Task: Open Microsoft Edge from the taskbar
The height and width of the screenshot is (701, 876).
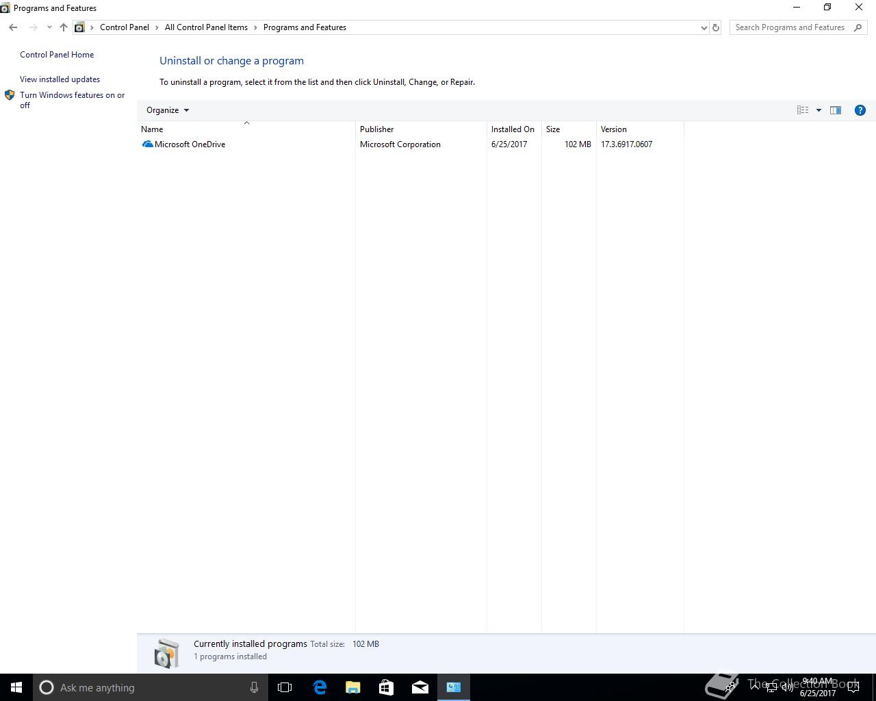Action: point(320,687)
